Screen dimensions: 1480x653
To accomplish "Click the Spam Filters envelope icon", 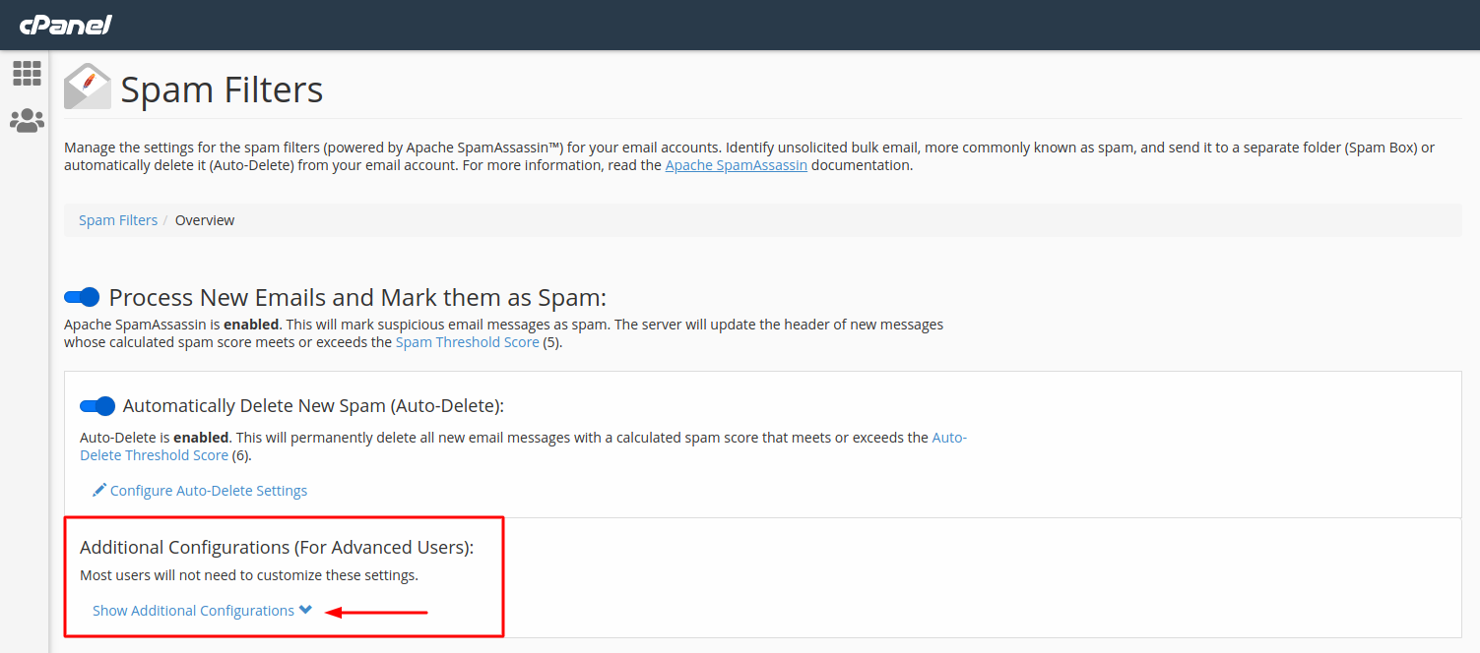I will tap(88, 87).
